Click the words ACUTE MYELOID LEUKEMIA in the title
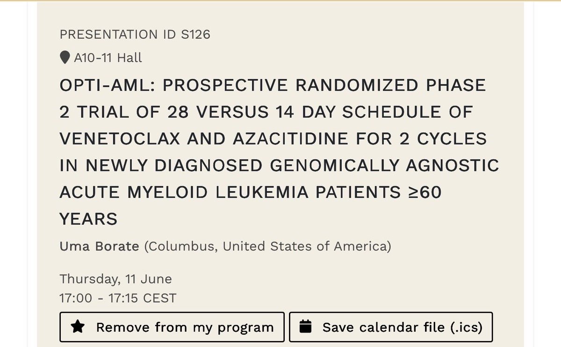 (x=184, y=192)
